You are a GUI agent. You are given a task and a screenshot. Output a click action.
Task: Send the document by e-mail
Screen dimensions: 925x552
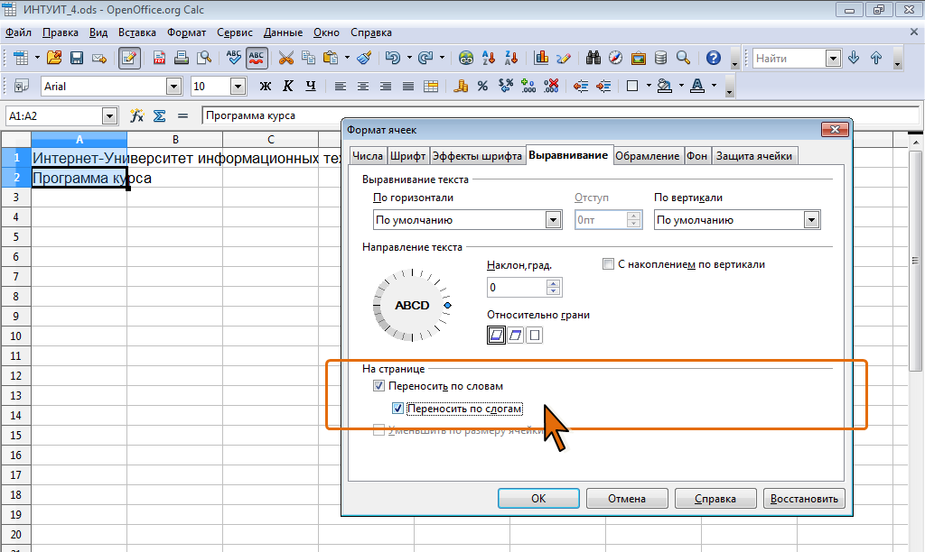(x=99, y=58)
